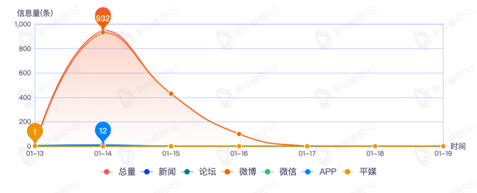Click the orange 1 marker pin

click(34, 132)
